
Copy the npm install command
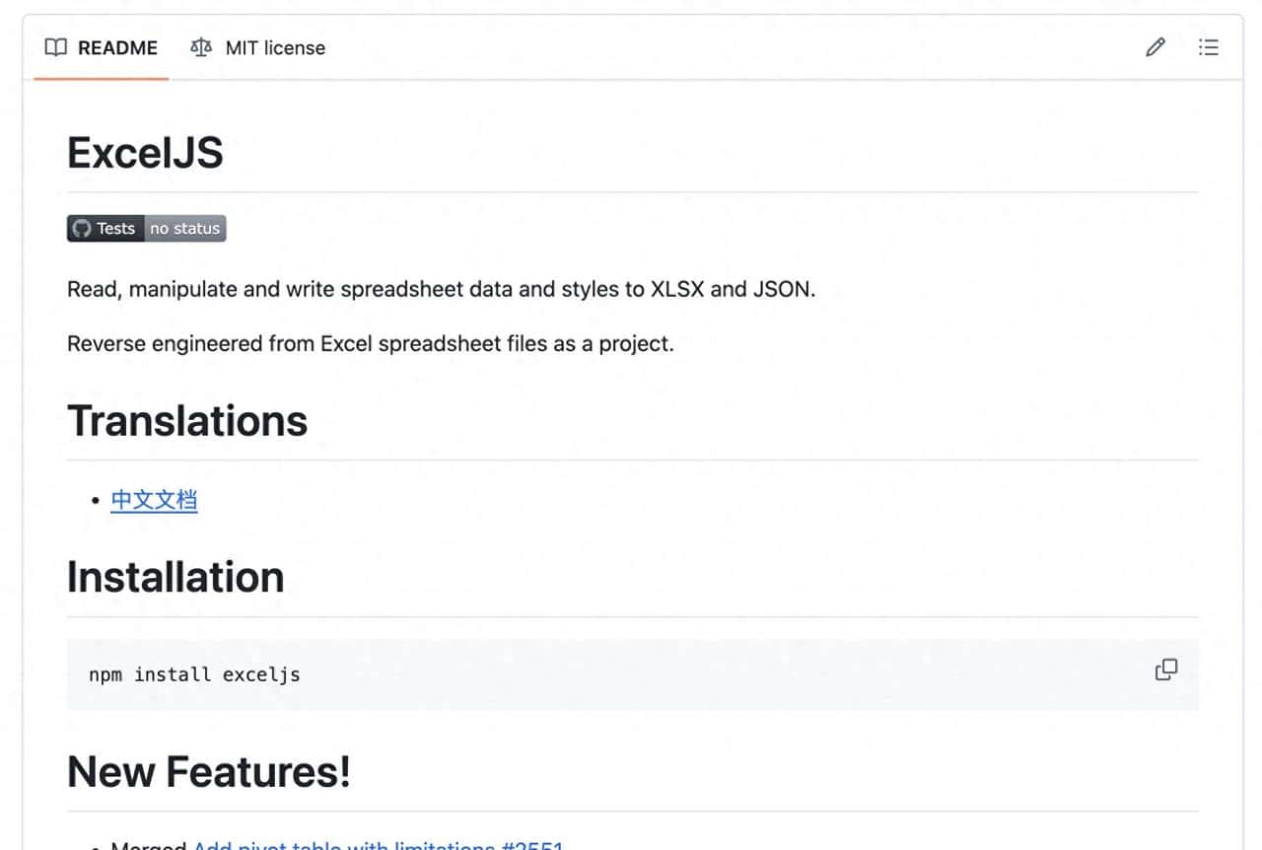1166,670
